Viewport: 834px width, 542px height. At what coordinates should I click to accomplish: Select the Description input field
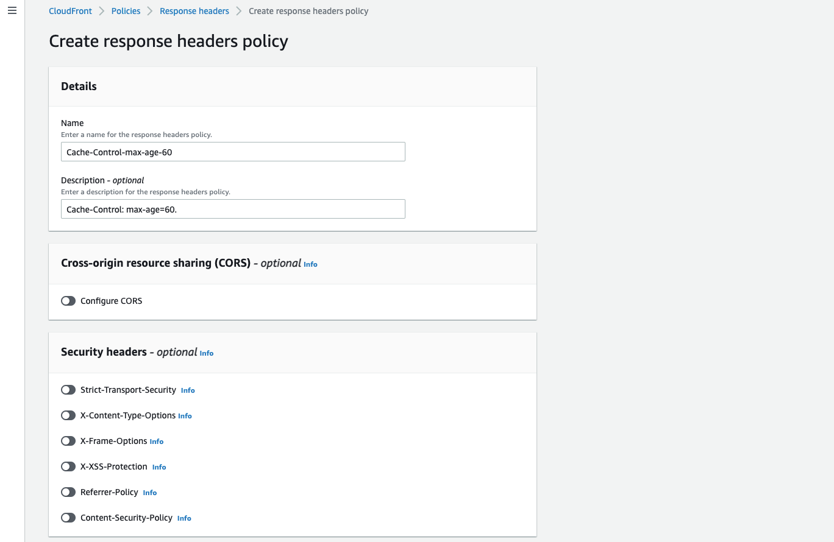(232, 208)
